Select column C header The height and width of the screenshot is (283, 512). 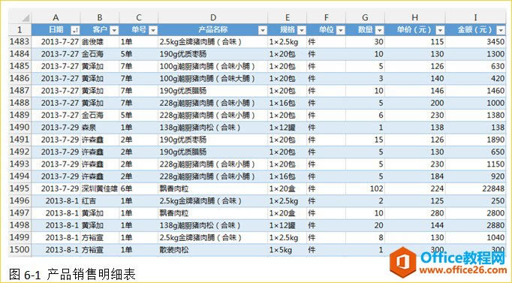tap(139, 17)
